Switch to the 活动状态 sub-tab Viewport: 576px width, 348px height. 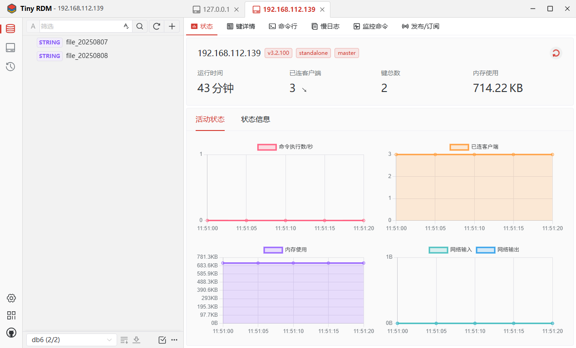click(x=210, y=119)
